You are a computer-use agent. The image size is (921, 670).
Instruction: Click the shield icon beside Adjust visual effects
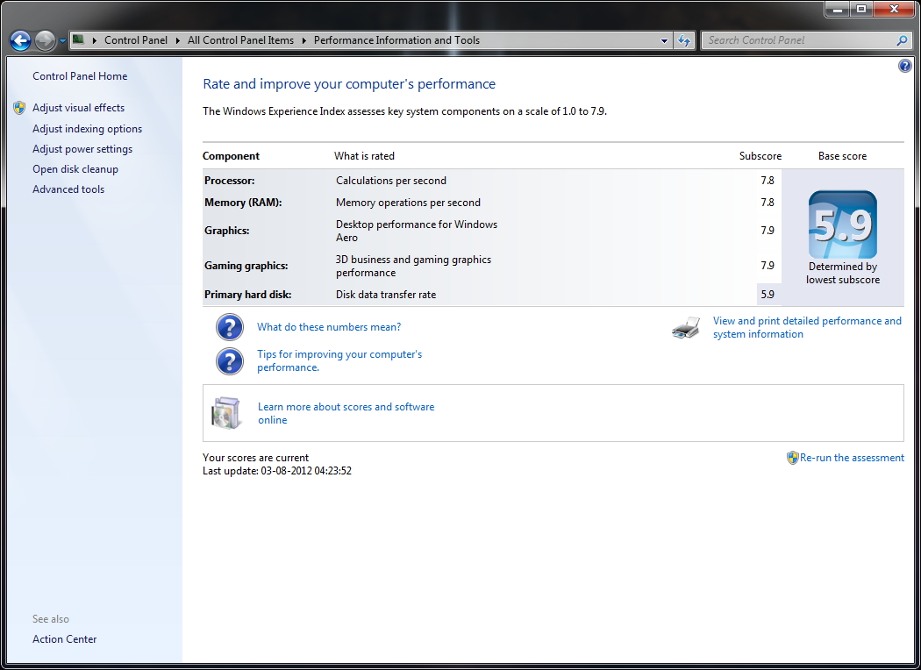[x=19, y=108]
